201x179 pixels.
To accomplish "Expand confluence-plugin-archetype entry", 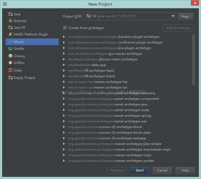I will click(64, 42).
